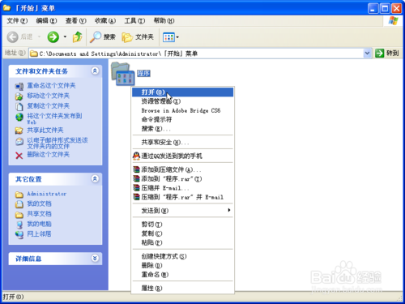Click the QQ penguin icon menu entry
The image size is (405, 304).
183,156
